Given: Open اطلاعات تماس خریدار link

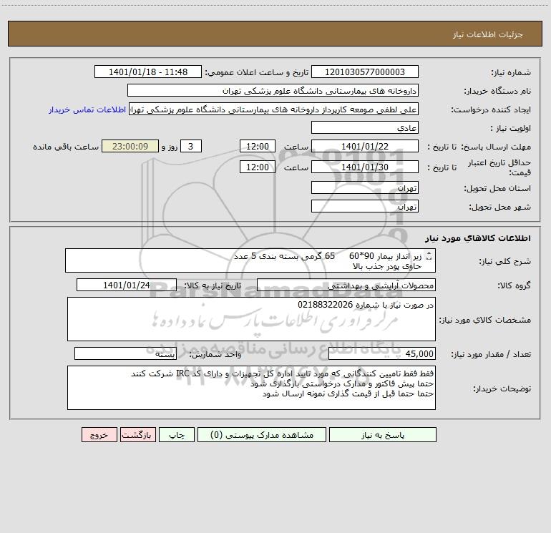Looking at the screenshot, I should (x=87, y=109).
